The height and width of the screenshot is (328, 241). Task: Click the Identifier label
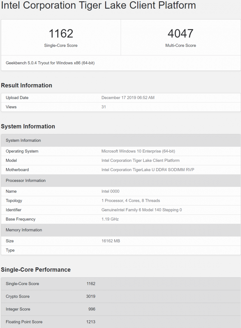pos(14,210)
